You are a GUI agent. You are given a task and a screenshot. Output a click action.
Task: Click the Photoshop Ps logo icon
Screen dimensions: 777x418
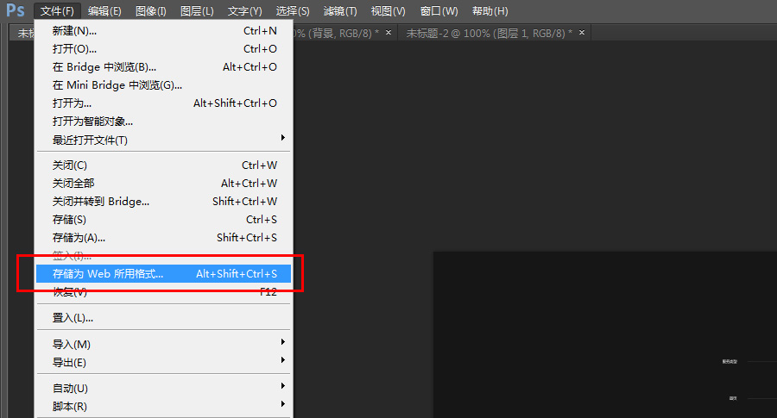click(16, 11)
